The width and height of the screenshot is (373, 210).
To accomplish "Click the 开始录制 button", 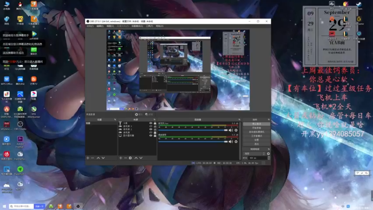I will point(256,128).
